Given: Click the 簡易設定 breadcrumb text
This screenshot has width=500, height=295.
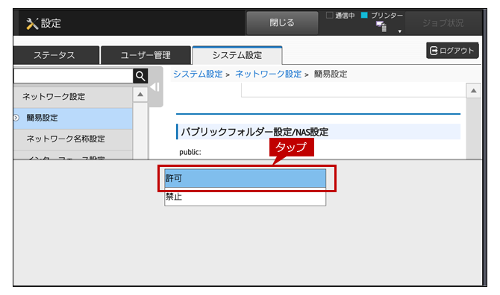Looking at the screenshot, I should (x=331, y=74).
